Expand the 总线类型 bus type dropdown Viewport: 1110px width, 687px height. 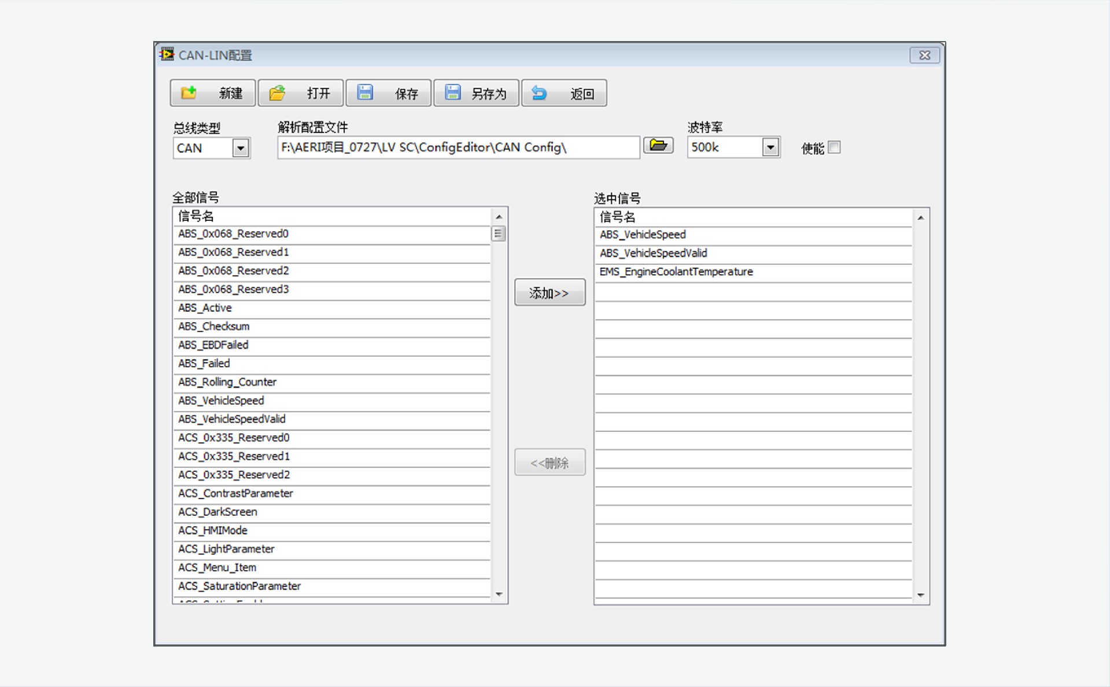[241, 148]
